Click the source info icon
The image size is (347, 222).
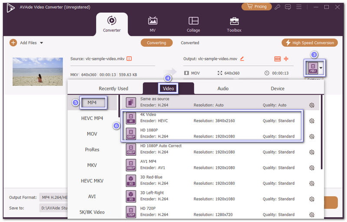[129, 59]
